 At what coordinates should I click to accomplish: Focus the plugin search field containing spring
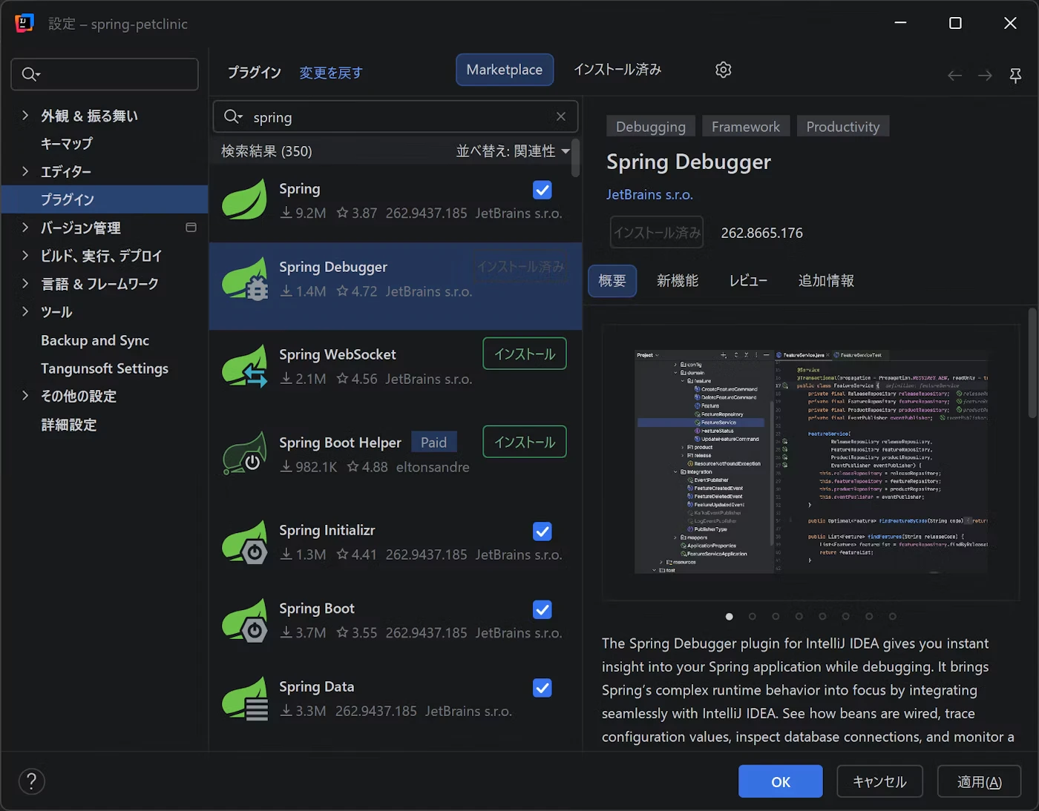[396, 116]
